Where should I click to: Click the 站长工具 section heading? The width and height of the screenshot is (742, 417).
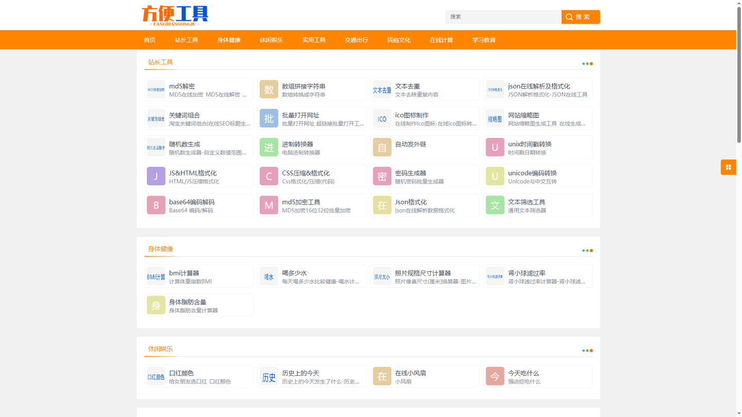point(160,62)
